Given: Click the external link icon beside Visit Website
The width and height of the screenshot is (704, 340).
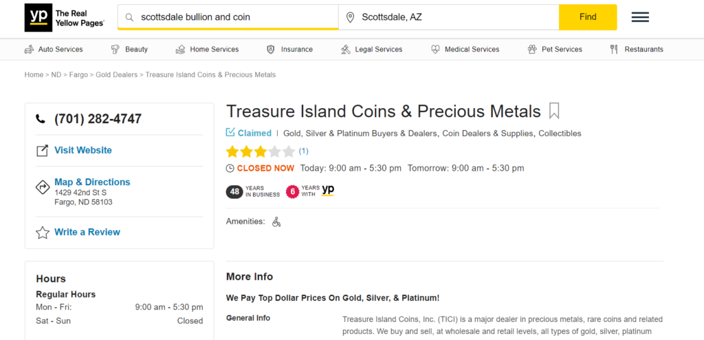Looking at the screenshot, I should 42,151.
